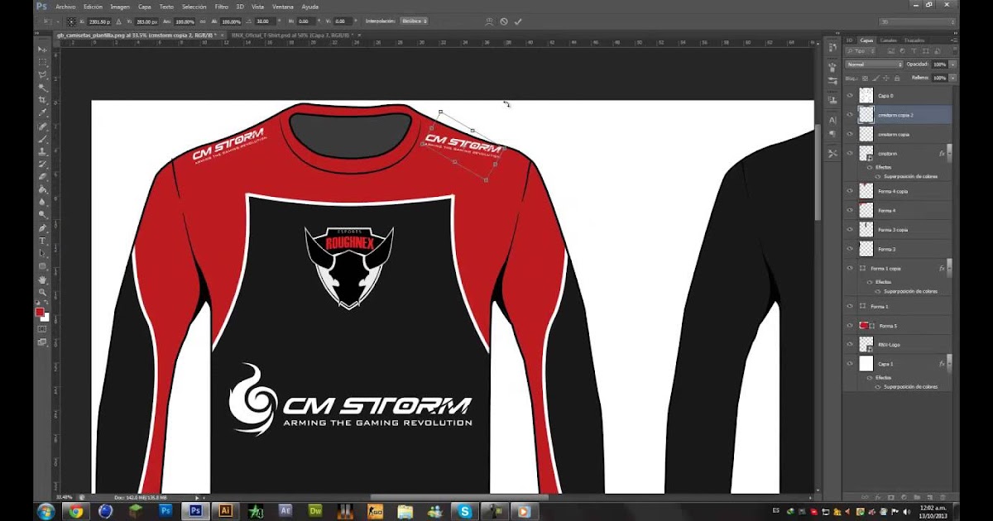This screenshot has width=993, height=521.
Task: Collapse effects of the Capa 1 layer
Action: [949, 363]
